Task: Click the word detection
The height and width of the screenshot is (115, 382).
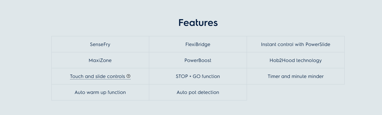Action: (x=209, y=92)
